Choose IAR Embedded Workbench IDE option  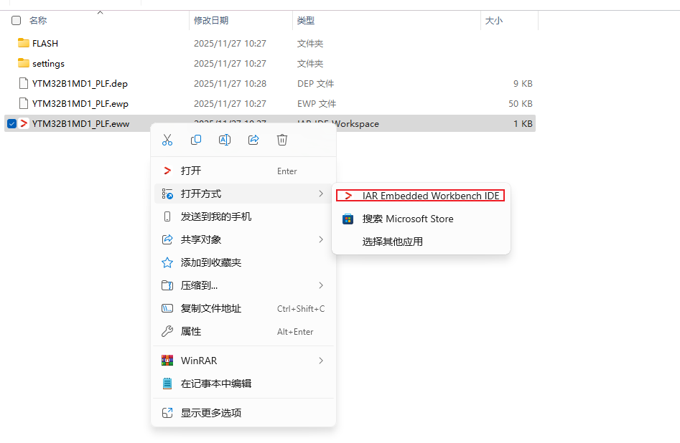pos(430,196)
